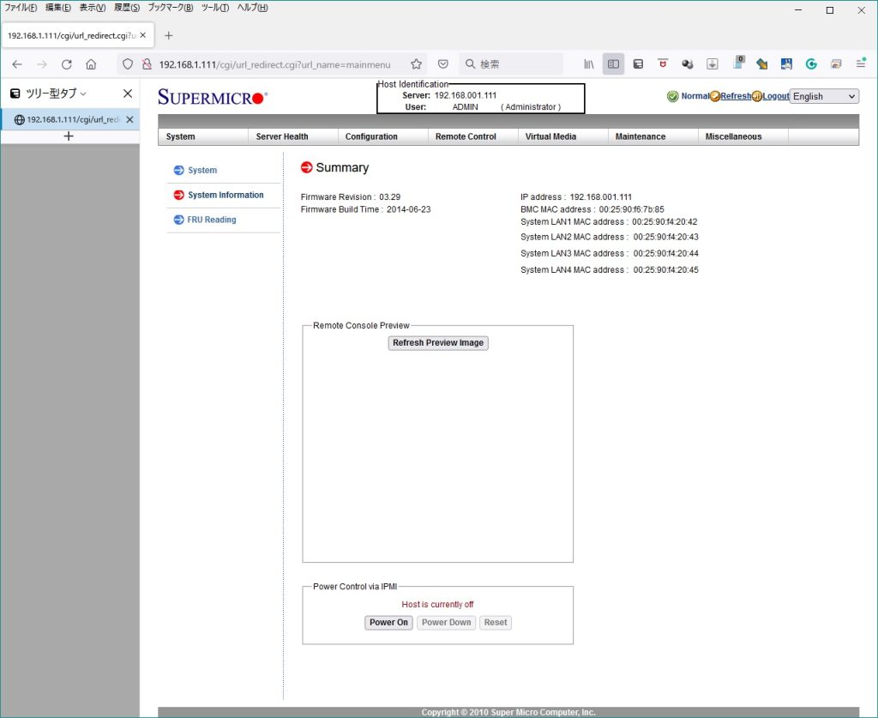Reload the page with the refresh icon

(x=67, y=64)
